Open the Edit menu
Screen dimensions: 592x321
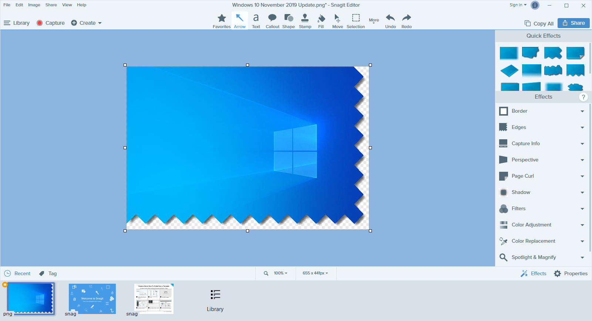(x=19, y=5)
